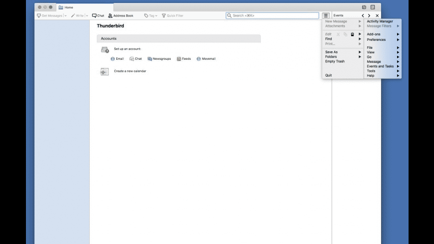The image size is (434, 244).
Task: Set up a Movemail account
Action: [x=206, y=59]
